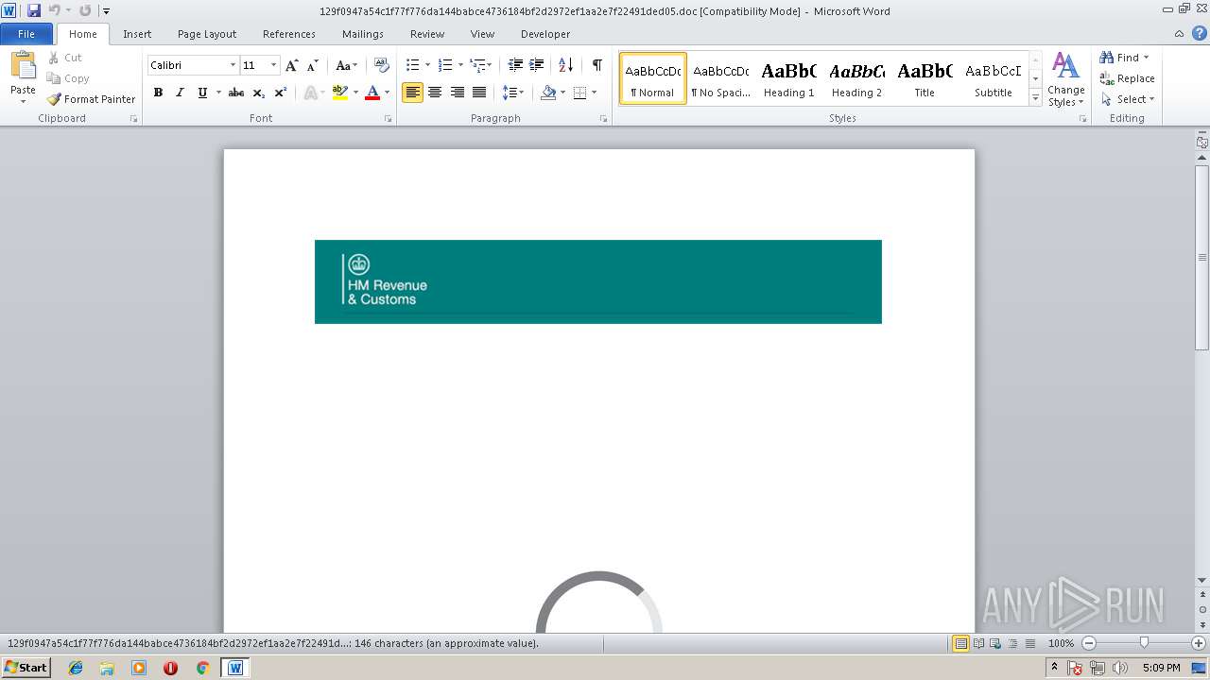Click the Clear Formatting icon

coord(382,65)
